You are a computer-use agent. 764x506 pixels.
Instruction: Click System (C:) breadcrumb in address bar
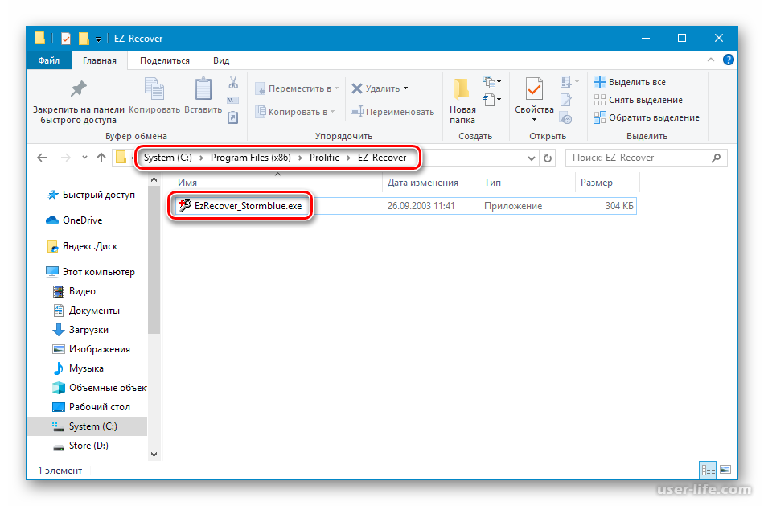click(x=167, y=158)
